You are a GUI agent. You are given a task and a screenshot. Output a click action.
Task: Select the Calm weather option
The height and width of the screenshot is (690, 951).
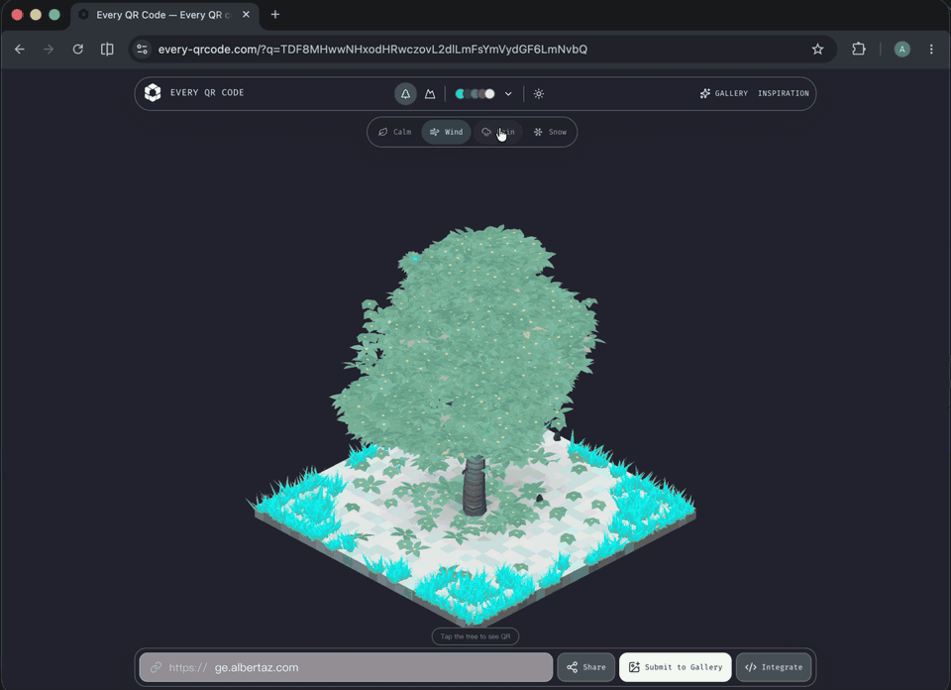pyautogui.click(x=395, y=132)
